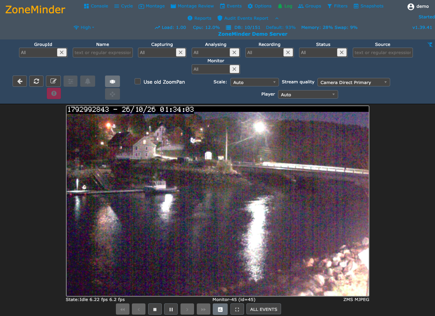Open the Player dropdown
Screen dimensions: 435x316
click(x=308, y=95)
